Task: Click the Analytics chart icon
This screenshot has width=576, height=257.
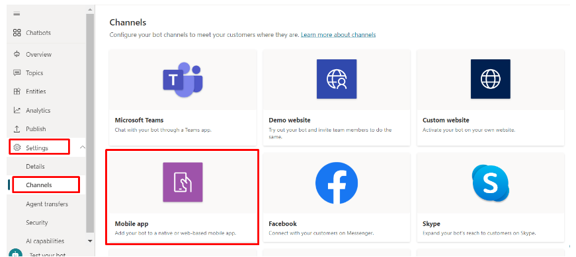Action: (x=17, y=110)
